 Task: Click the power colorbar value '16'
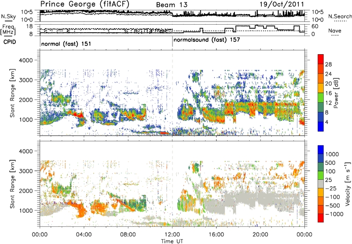328,93
